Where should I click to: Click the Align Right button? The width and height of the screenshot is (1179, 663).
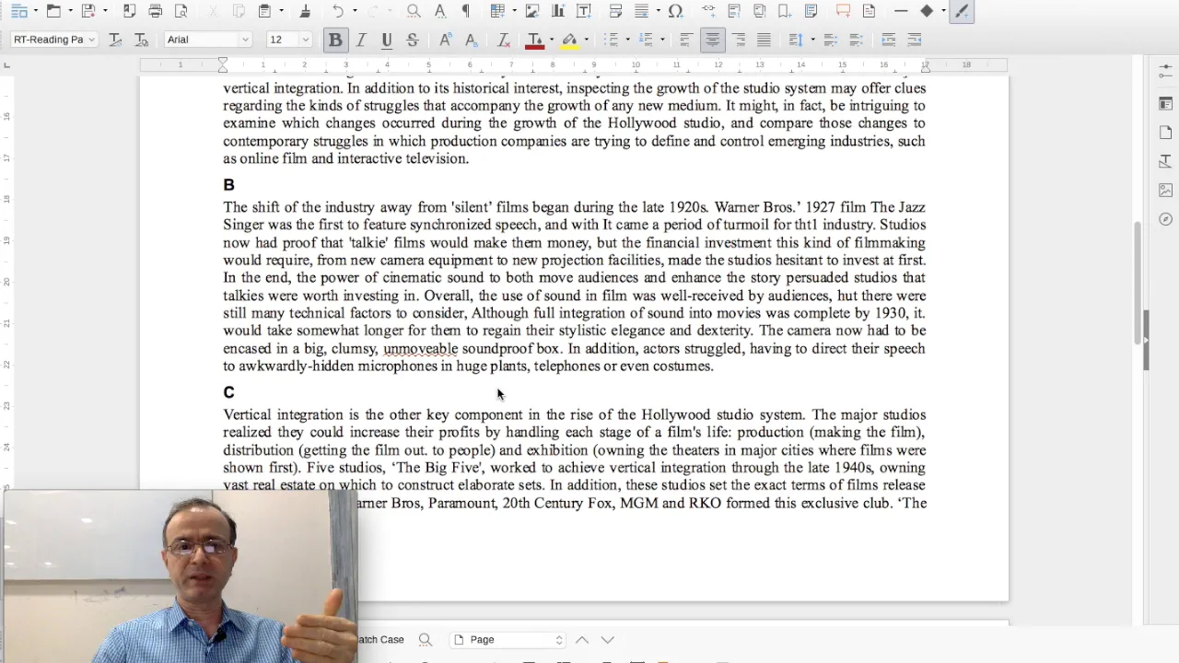coord(738,40)
